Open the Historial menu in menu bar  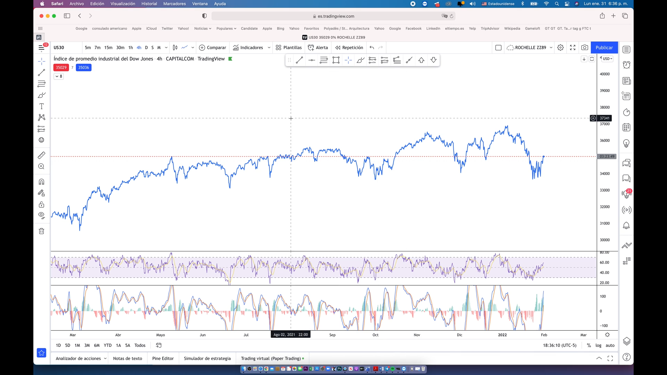(149, 4)
